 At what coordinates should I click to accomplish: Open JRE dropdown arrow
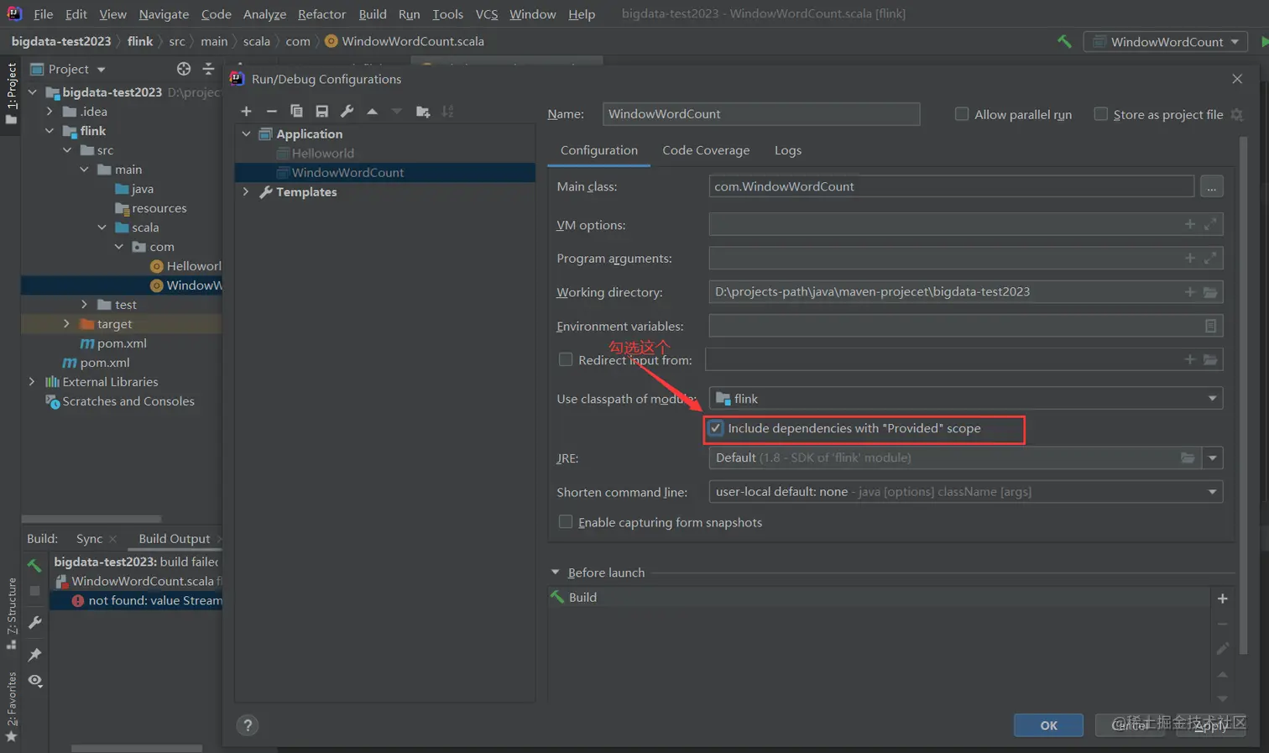[1212, 458]
